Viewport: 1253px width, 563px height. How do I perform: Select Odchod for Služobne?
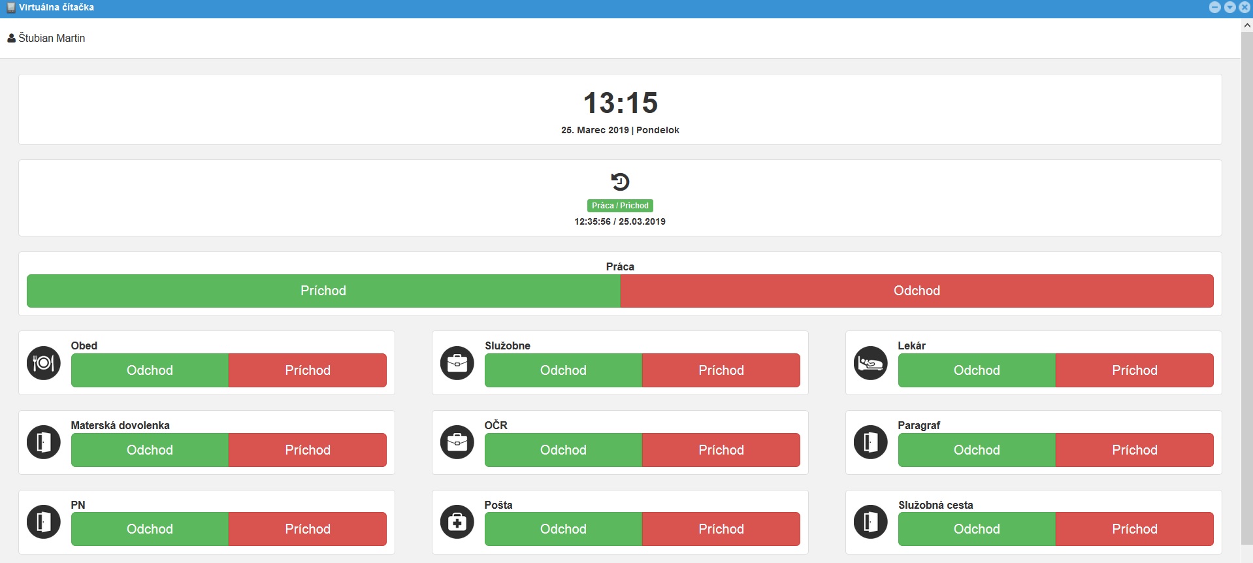[x=563, y=370]
